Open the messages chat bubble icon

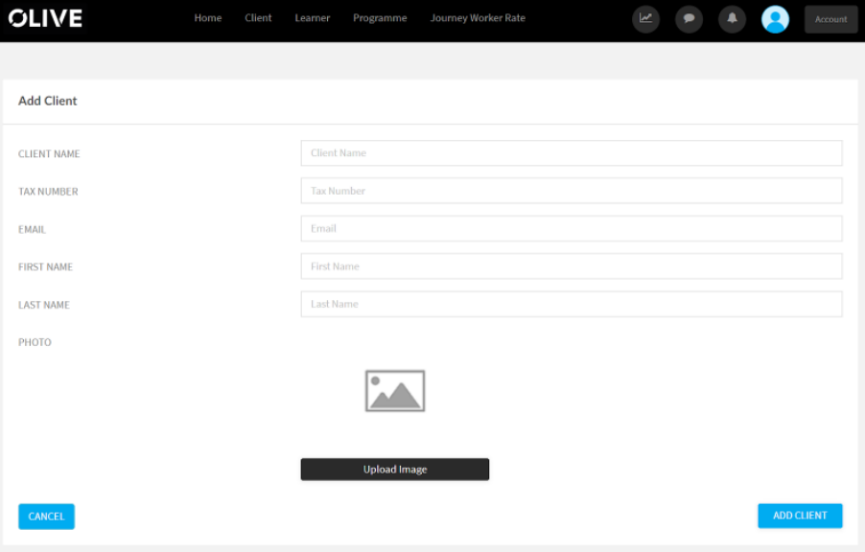click(689, 19)
